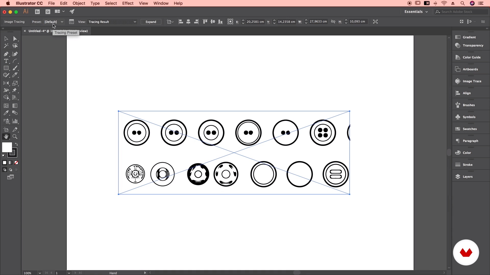Click the Expand button
490x275 pixels.
coord(151,21)
